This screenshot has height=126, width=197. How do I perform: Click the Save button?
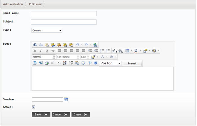[x=41, y=114]
